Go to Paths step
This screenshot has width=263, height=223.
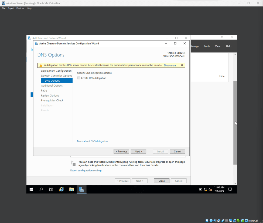44,90
